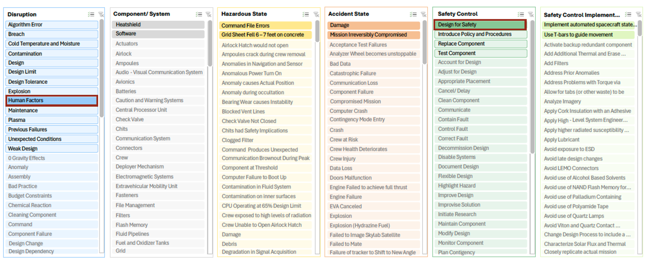Select Software component item

tap(158, 34)
